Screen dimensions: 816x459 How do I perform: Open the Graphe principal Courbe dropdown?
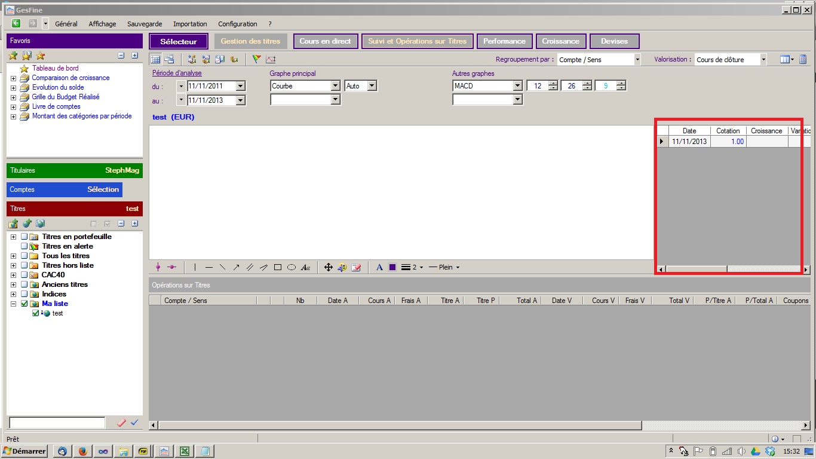(x=335, y=86)
